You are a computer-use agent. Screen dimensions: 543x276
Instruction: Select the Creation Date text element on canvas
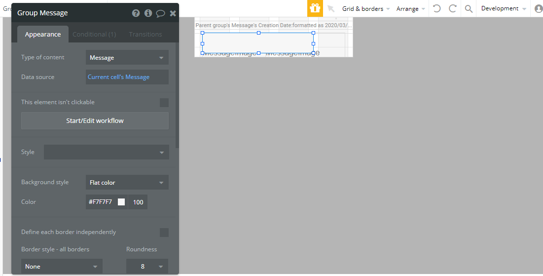(273, 25)
